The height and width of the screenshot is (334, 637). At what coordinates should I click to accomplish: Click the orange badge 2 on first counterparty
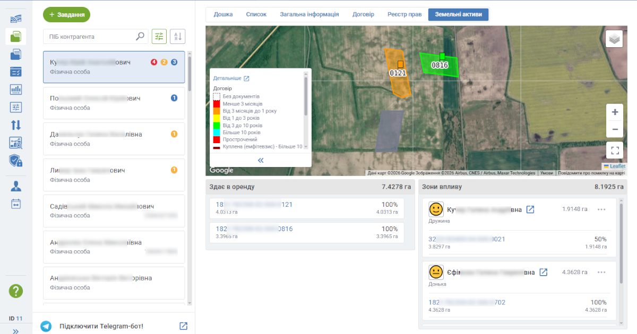click(164, 62)
